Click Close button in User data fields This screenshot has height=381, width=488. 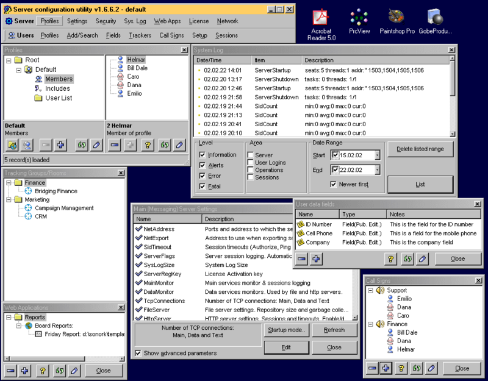coord(457,258)
